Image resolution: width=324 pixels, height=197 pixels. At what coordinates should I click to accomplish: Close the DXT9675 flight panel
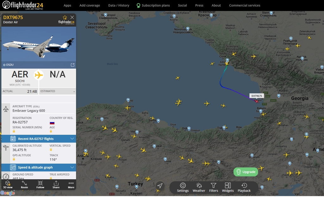click(72, 17)
